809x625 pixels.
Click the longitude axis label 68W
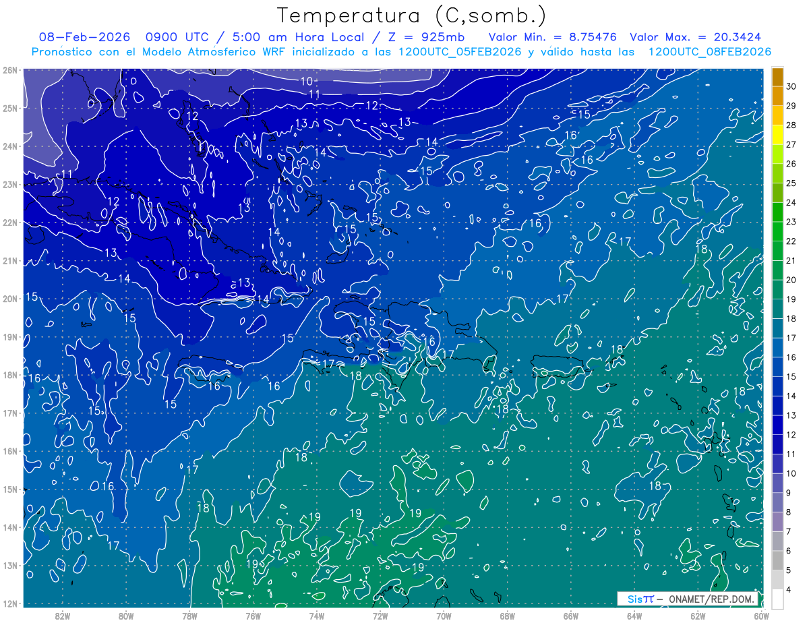[x=507, y=616]
